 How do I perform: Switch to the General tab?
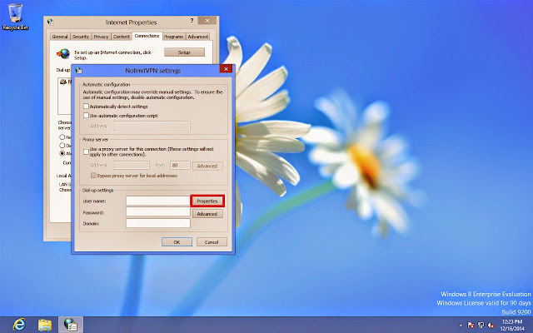click(60, 37)
